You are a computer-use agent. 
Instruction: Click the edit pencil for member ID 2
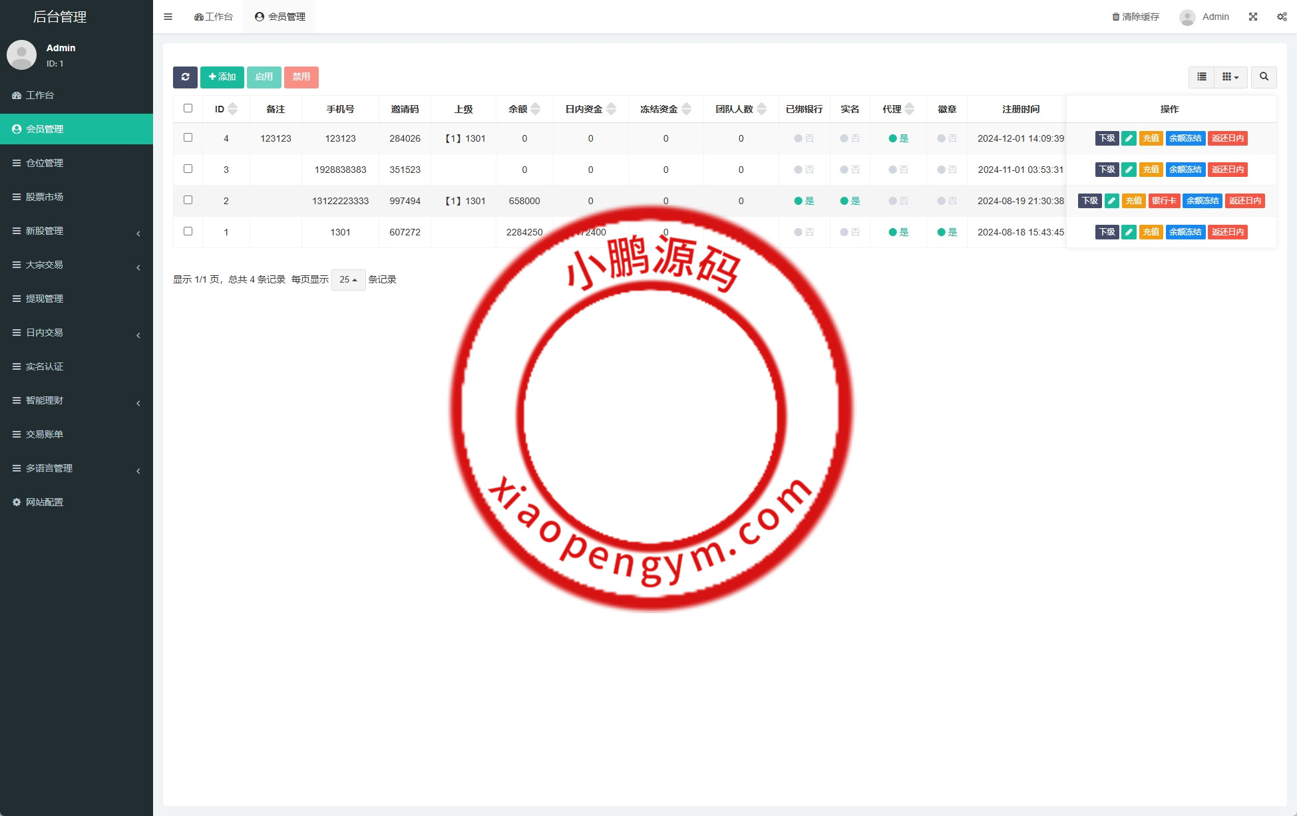(x=1111, y=201)
